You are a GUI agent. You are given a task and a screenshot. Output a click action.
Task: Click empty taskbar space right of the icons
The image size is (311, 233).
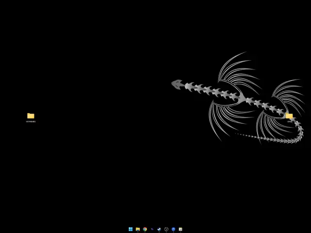click(243, 229)
